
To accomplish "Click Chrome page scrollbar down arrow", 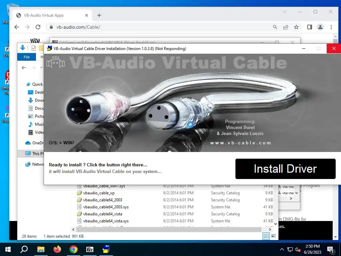I will tap(335, 237).
